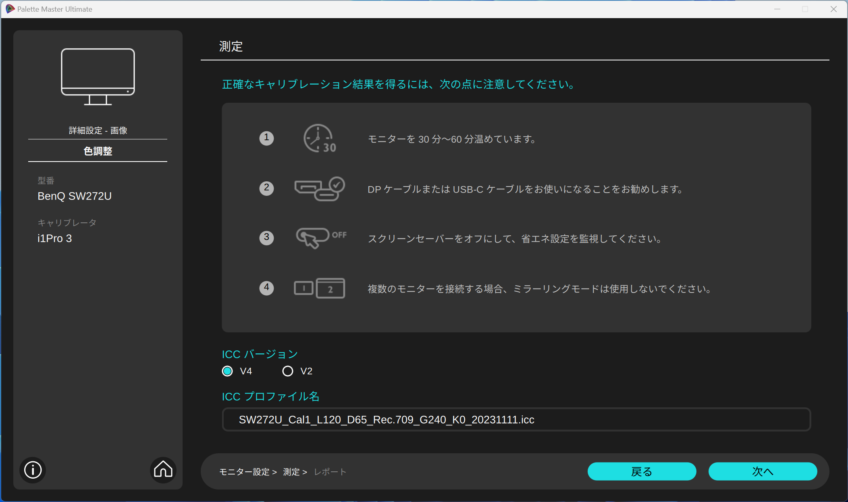Minimize the Palette Master Ultimate window
This screenshot has width=848, height=502.
pos(777,9)
